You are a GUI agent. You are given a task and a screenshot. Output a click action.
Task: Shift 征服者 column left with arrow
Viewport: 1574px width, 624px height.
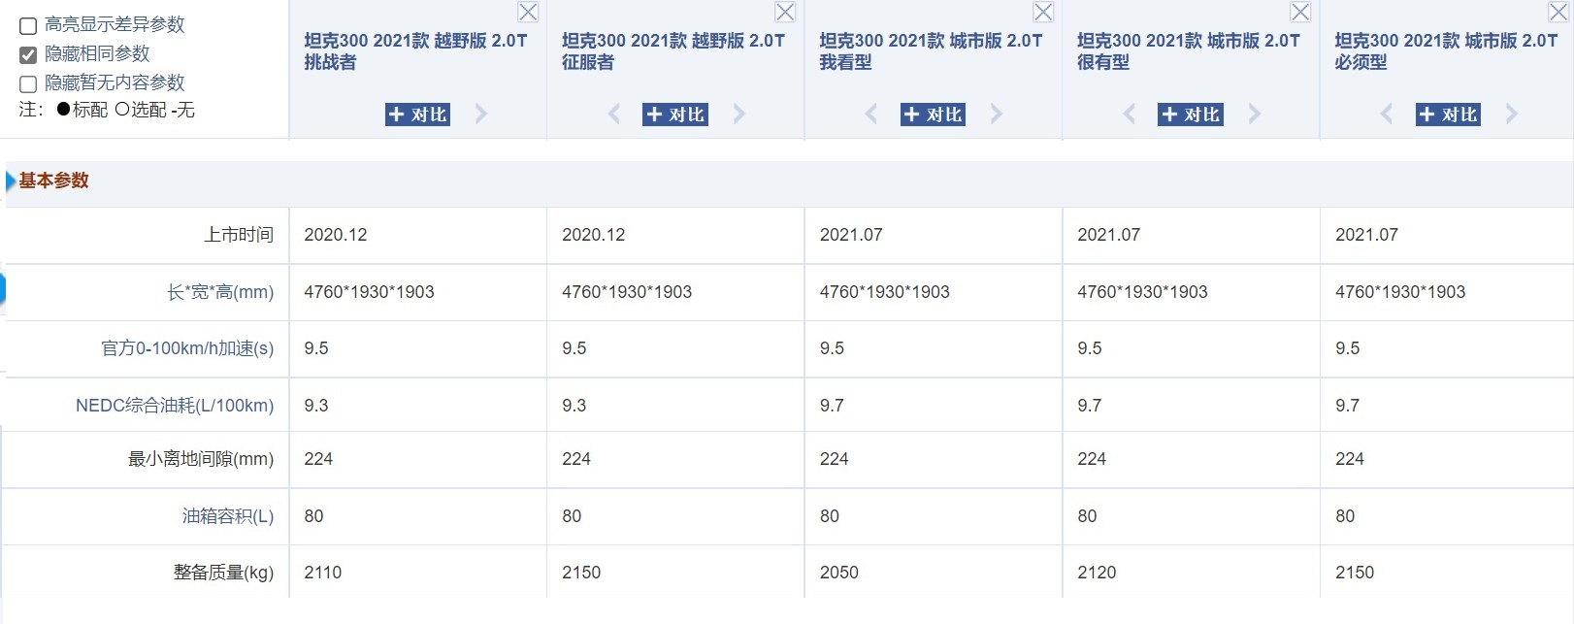coord(613,115)
